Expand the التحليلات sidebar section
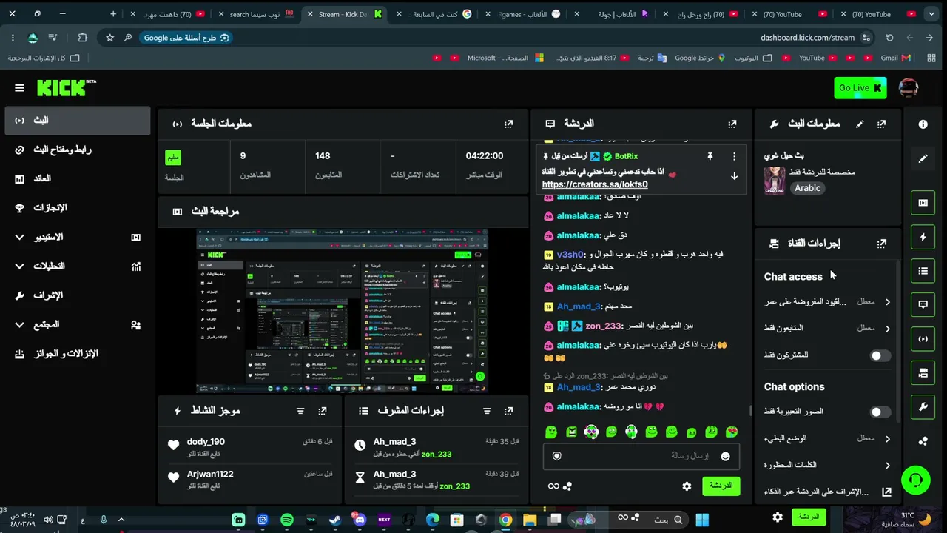The image size is (947, 533). pos(77,266)
